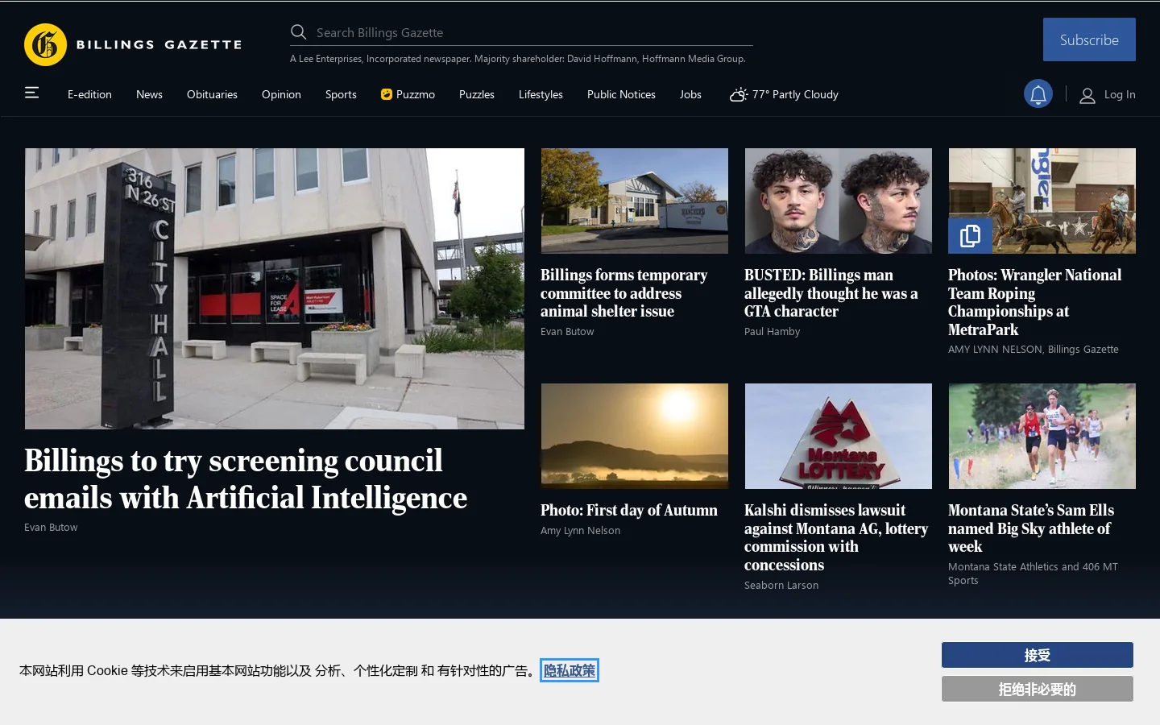Open Puzzmo in the navigation
Viewport: 1160px width, 725px height.
(408, 94)
